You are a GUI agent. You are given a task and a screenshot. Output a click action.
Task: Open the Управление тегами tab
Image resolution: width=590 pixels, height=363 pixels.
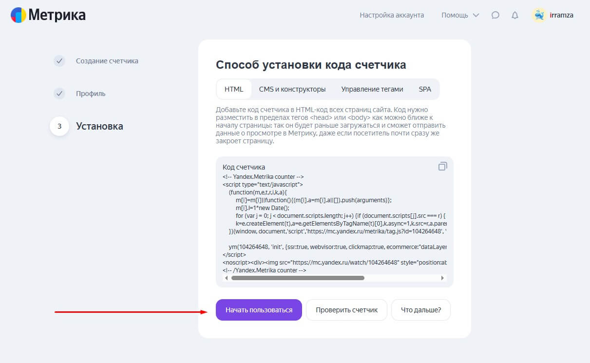[x=372, y=89]
